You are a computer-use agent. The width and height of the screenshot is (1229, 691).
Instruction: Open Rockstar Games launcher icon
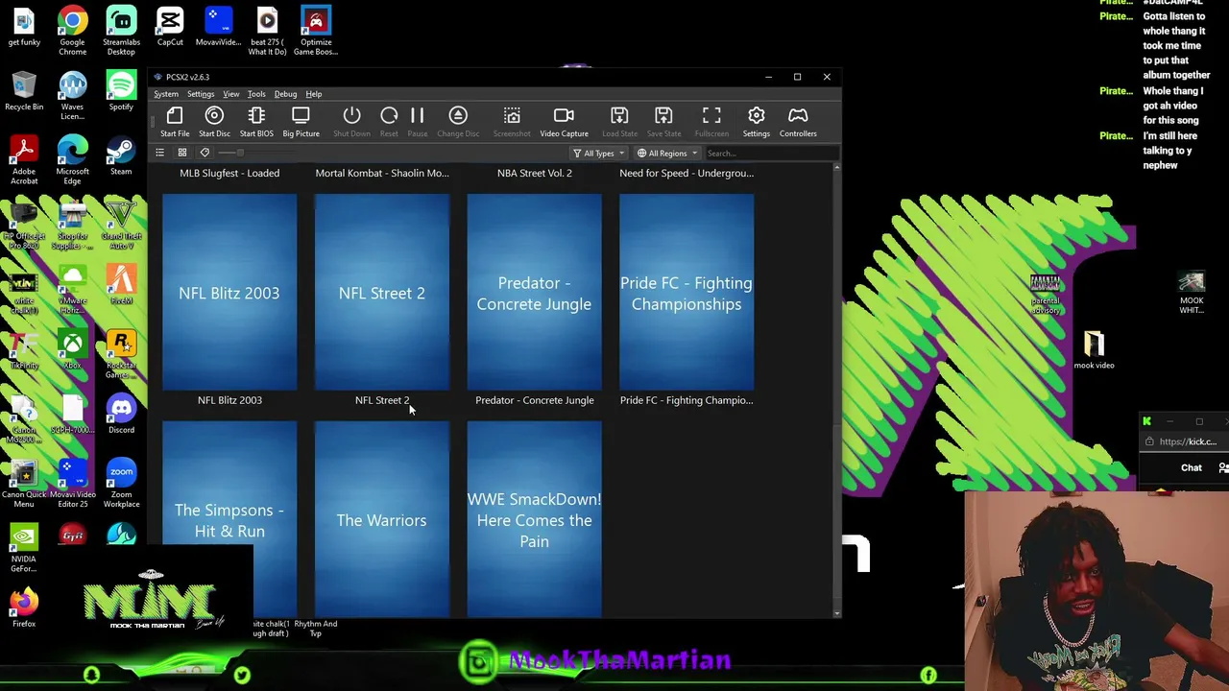(121, 353)
